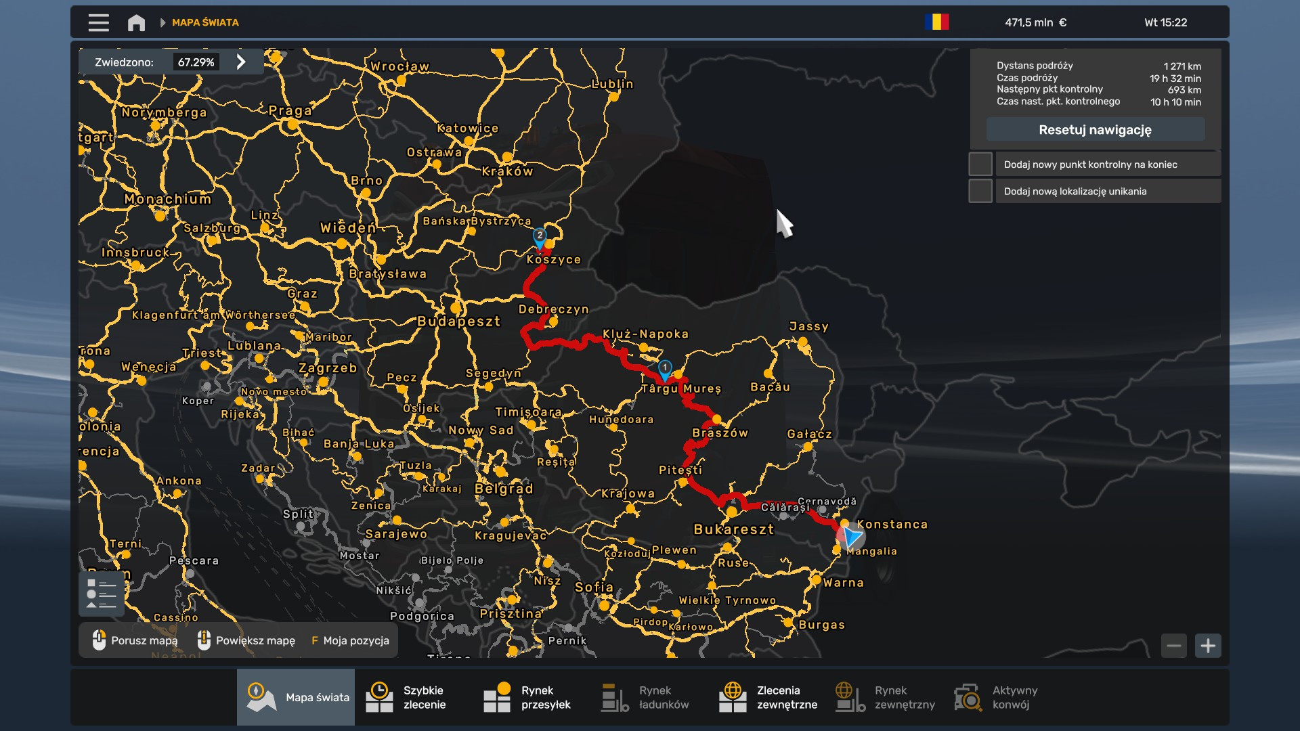This screenshot has height=731, width=1300.
Task: Select the Mapa świata tab
Action: click(x=296, y=697)
